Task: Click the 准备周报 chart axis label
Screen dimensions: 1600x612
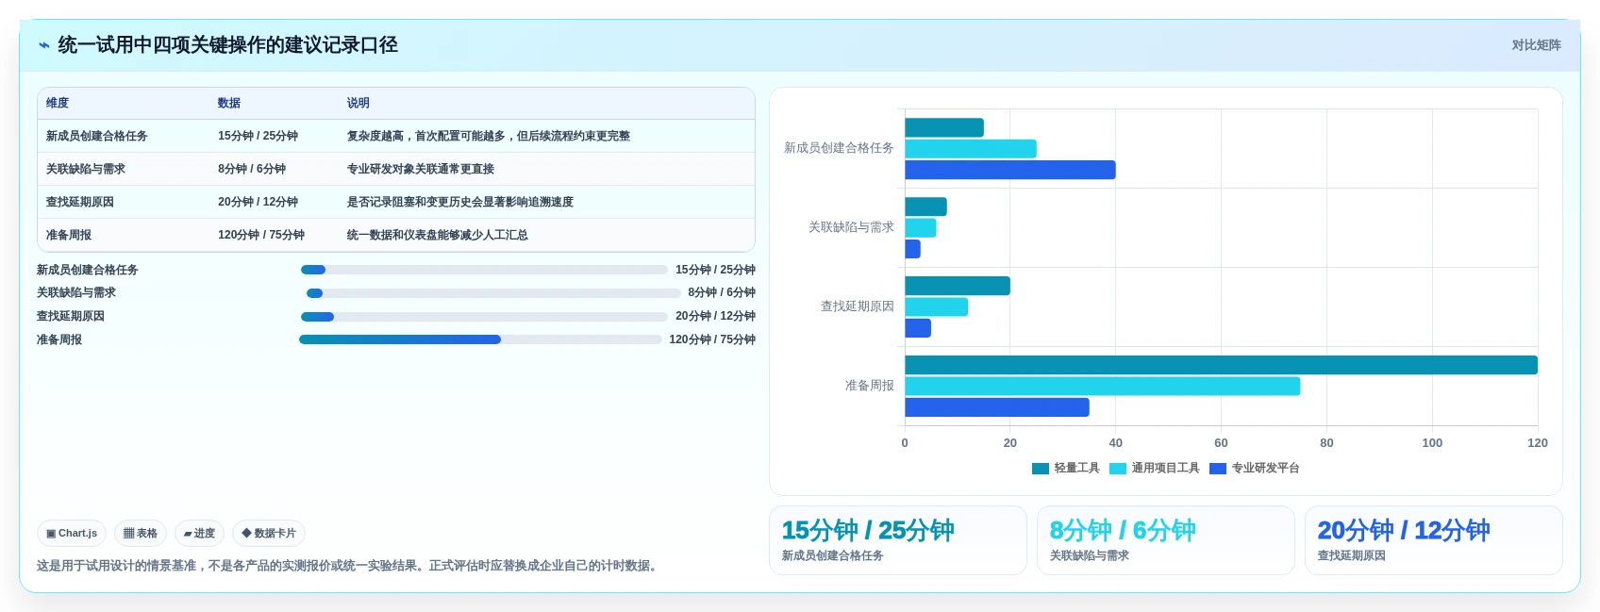Action: click(x=869, y=386)
